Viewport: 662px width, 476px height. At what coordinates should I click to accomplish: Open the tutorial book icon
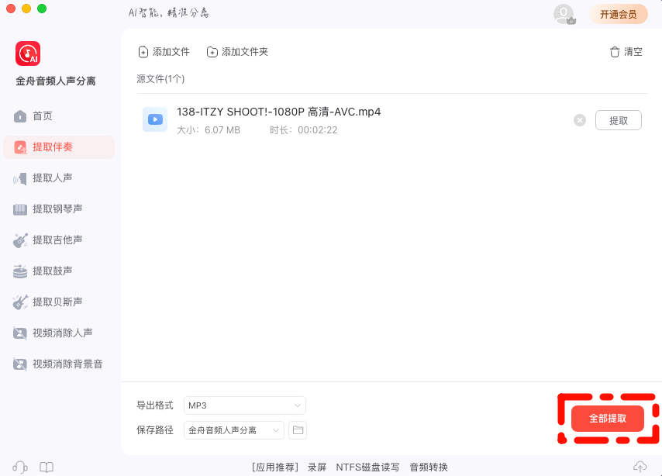(x=47, y=467)
